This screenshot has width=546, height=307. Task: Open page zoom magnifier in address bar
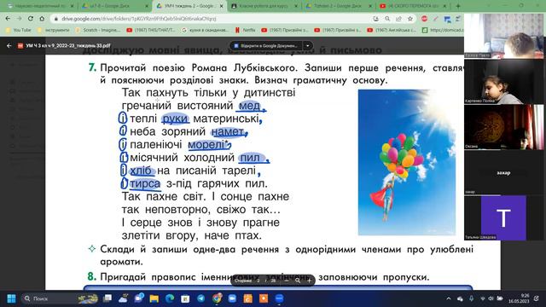click(387, 19)
